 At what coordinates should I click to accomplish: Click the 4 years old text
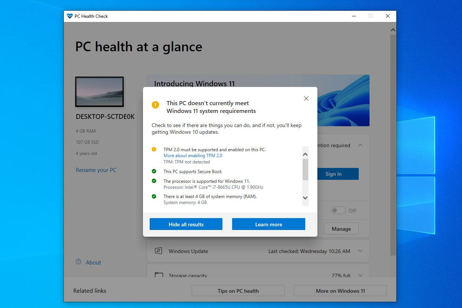[x=87, y=153]
